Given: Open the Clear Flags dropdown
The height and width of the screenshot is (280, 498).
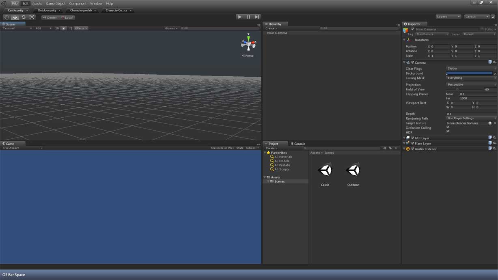Looking at the screenshot, I should (x=470, y=68).
